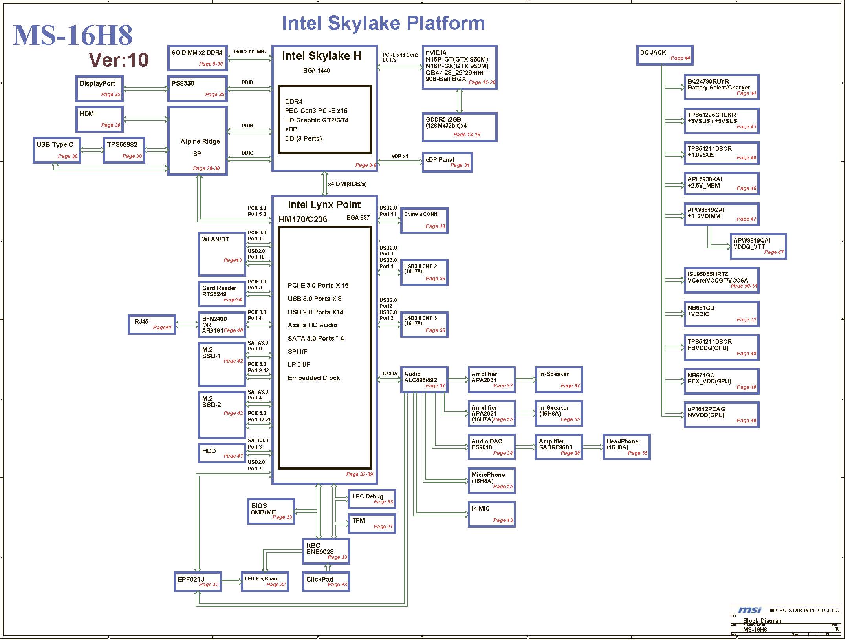This screenshot has height=640, width=850.
Task: Select the "BQ24780RUYR" battery charger block
Action: [721, 87]
